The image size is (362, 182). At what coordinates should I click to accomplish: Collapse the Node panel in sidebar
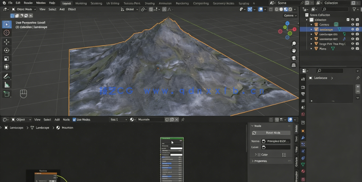click(252, 126)
